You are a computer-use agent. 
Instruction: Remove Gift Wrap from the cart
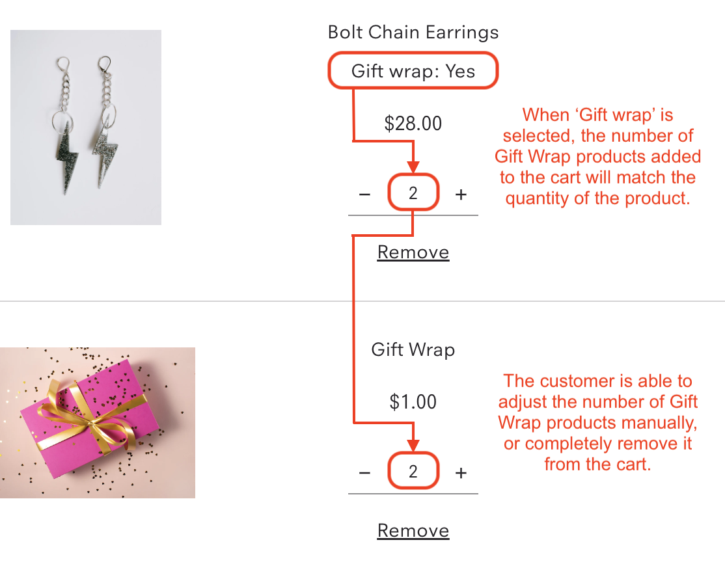(413, 530)
